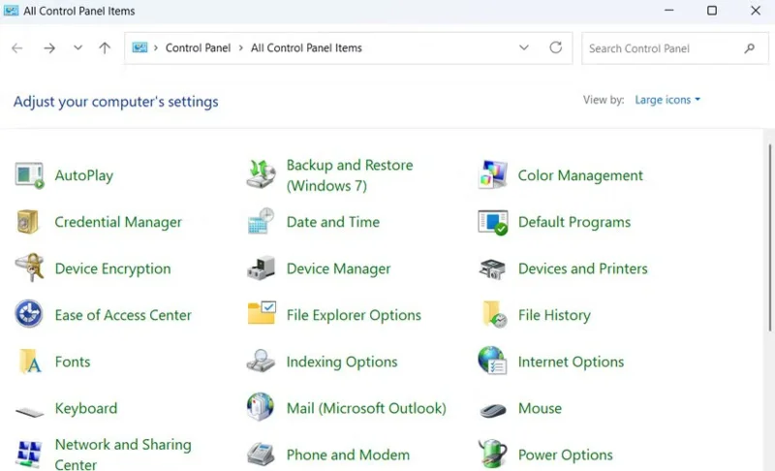
Task: Click the Power Options battery icon
Action: tap(493, 455)
